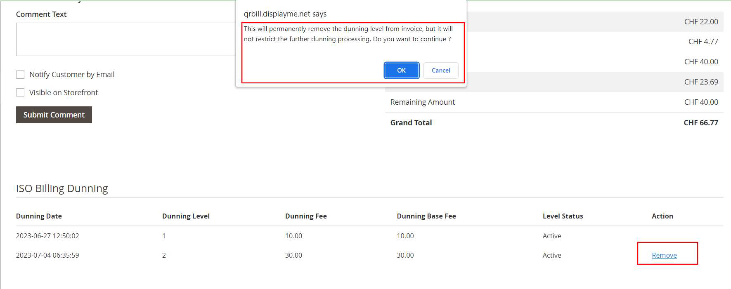Image resolution: width=731 pixels, height=289 pixels.
Task: Click the Grand Total label
Action: (x=411, y=122)
